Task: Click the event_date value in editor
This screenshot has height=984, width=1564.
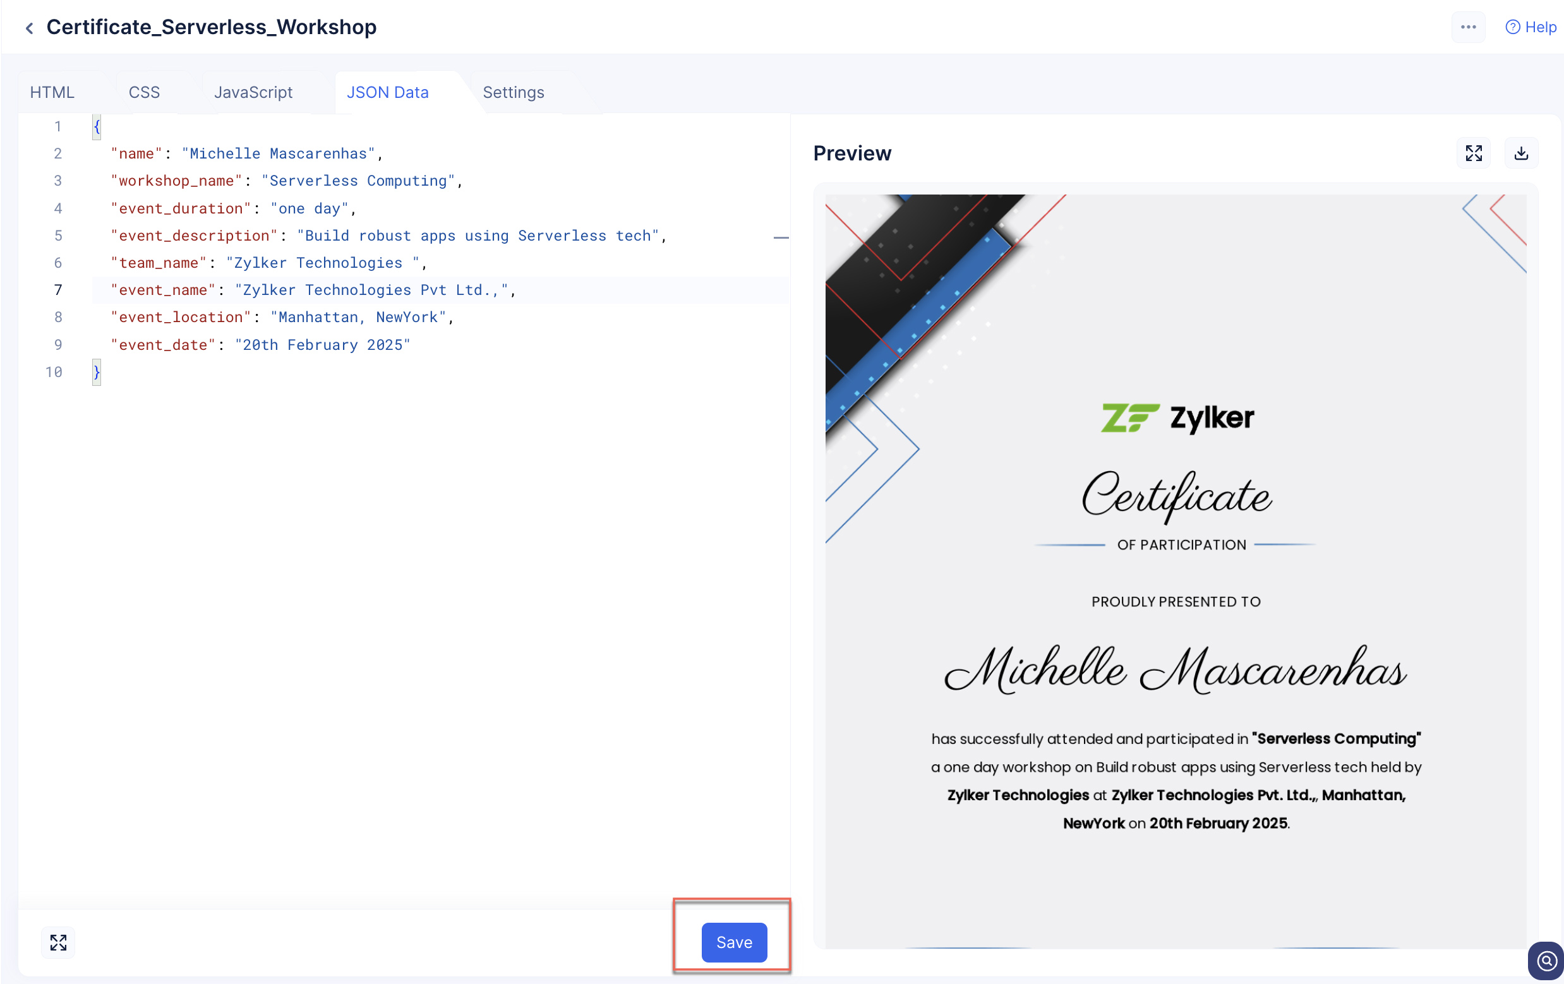Action: click(x=323, y=345)
